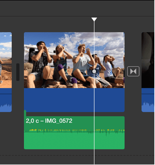This screenshot has height=165, width=155.
Task: Click the round playhead handle on the video
Action: point(94,72)
